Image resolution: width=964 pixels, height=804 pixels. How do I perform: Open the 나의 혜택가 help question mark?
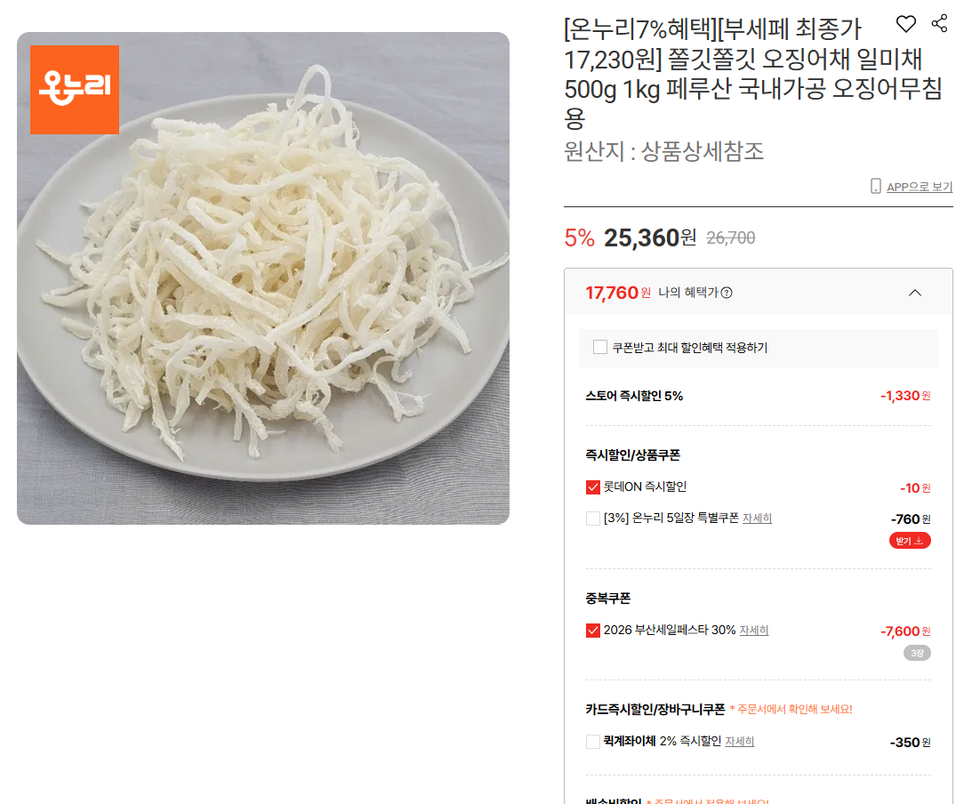[x=727, y=293]
